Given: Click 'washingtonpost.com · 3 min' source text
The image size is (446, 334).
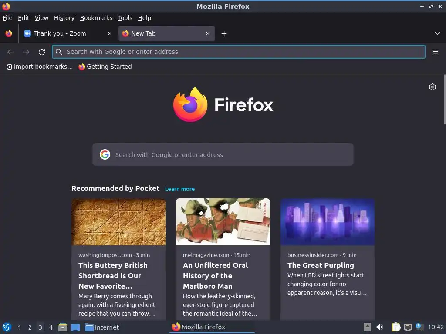Looking at the screenshot, I should point(114,255).
